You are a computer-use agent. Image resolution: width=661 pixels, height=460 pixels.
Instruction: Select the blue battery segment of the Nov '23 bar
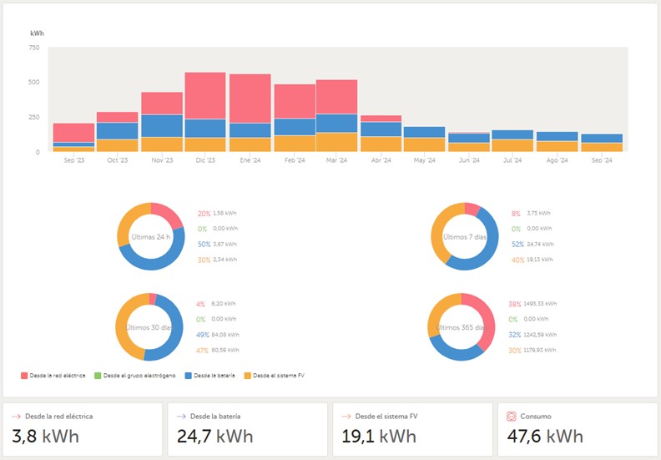162,126
